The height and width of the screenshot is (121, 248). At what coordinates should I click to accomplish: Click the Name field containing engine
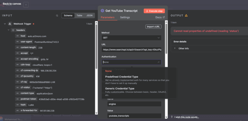[134, 104]
